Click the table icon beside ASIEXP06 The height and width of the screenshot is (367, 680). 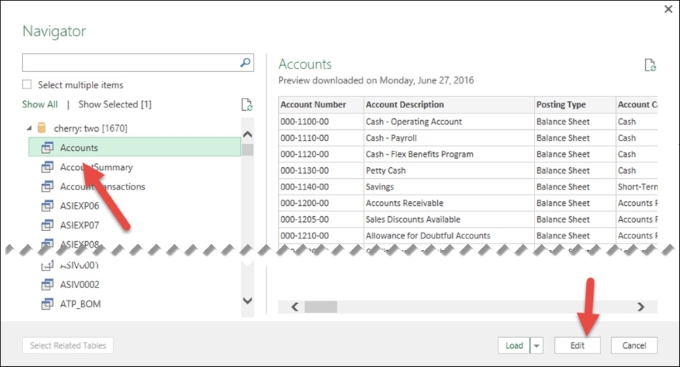(x=48, y=206)
